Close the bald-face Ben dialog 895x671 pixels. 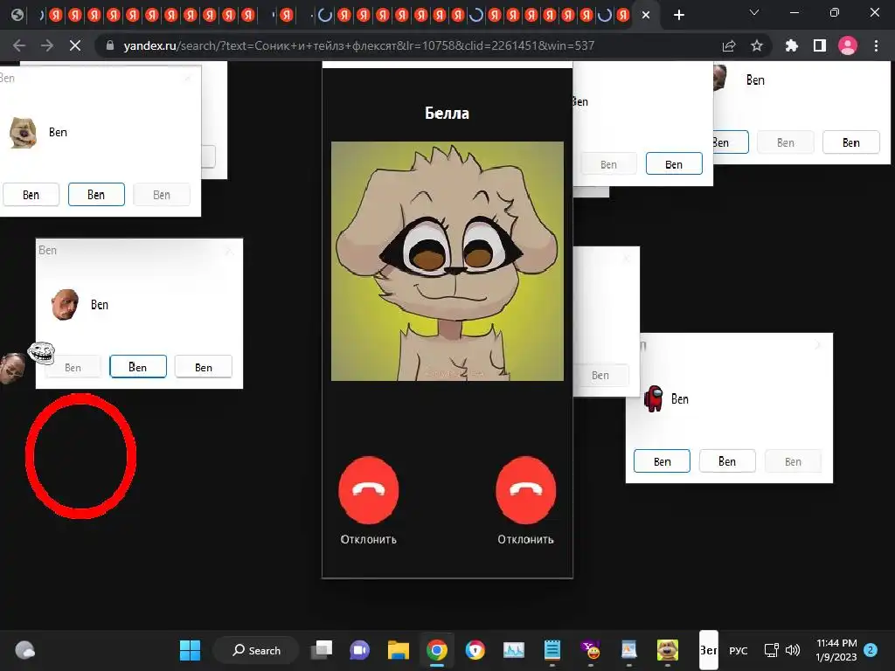(230, 251)
